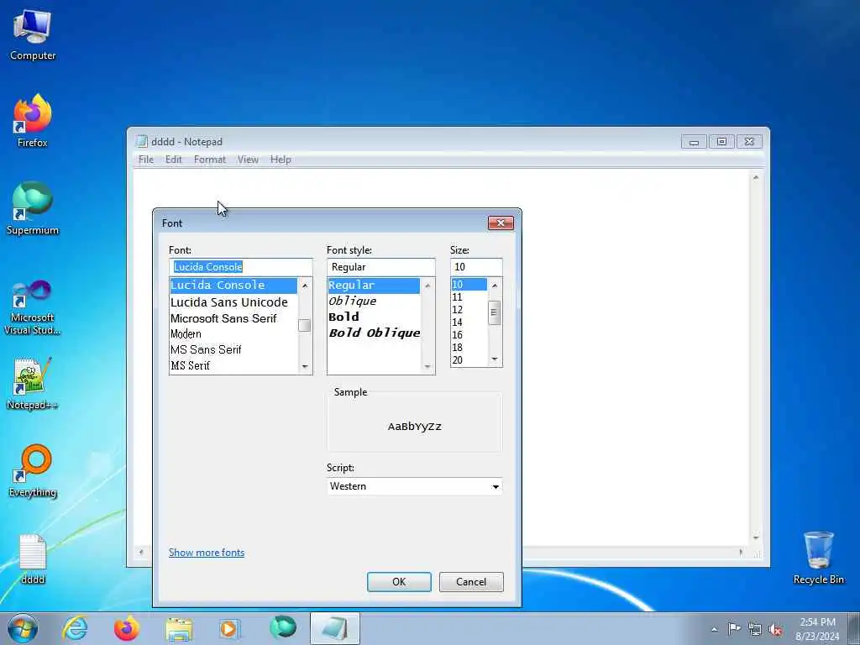The height and width of the screenshot is (645, 860).
Task: Open the View menu in Notepad
Action: click(x=248, y=160)
